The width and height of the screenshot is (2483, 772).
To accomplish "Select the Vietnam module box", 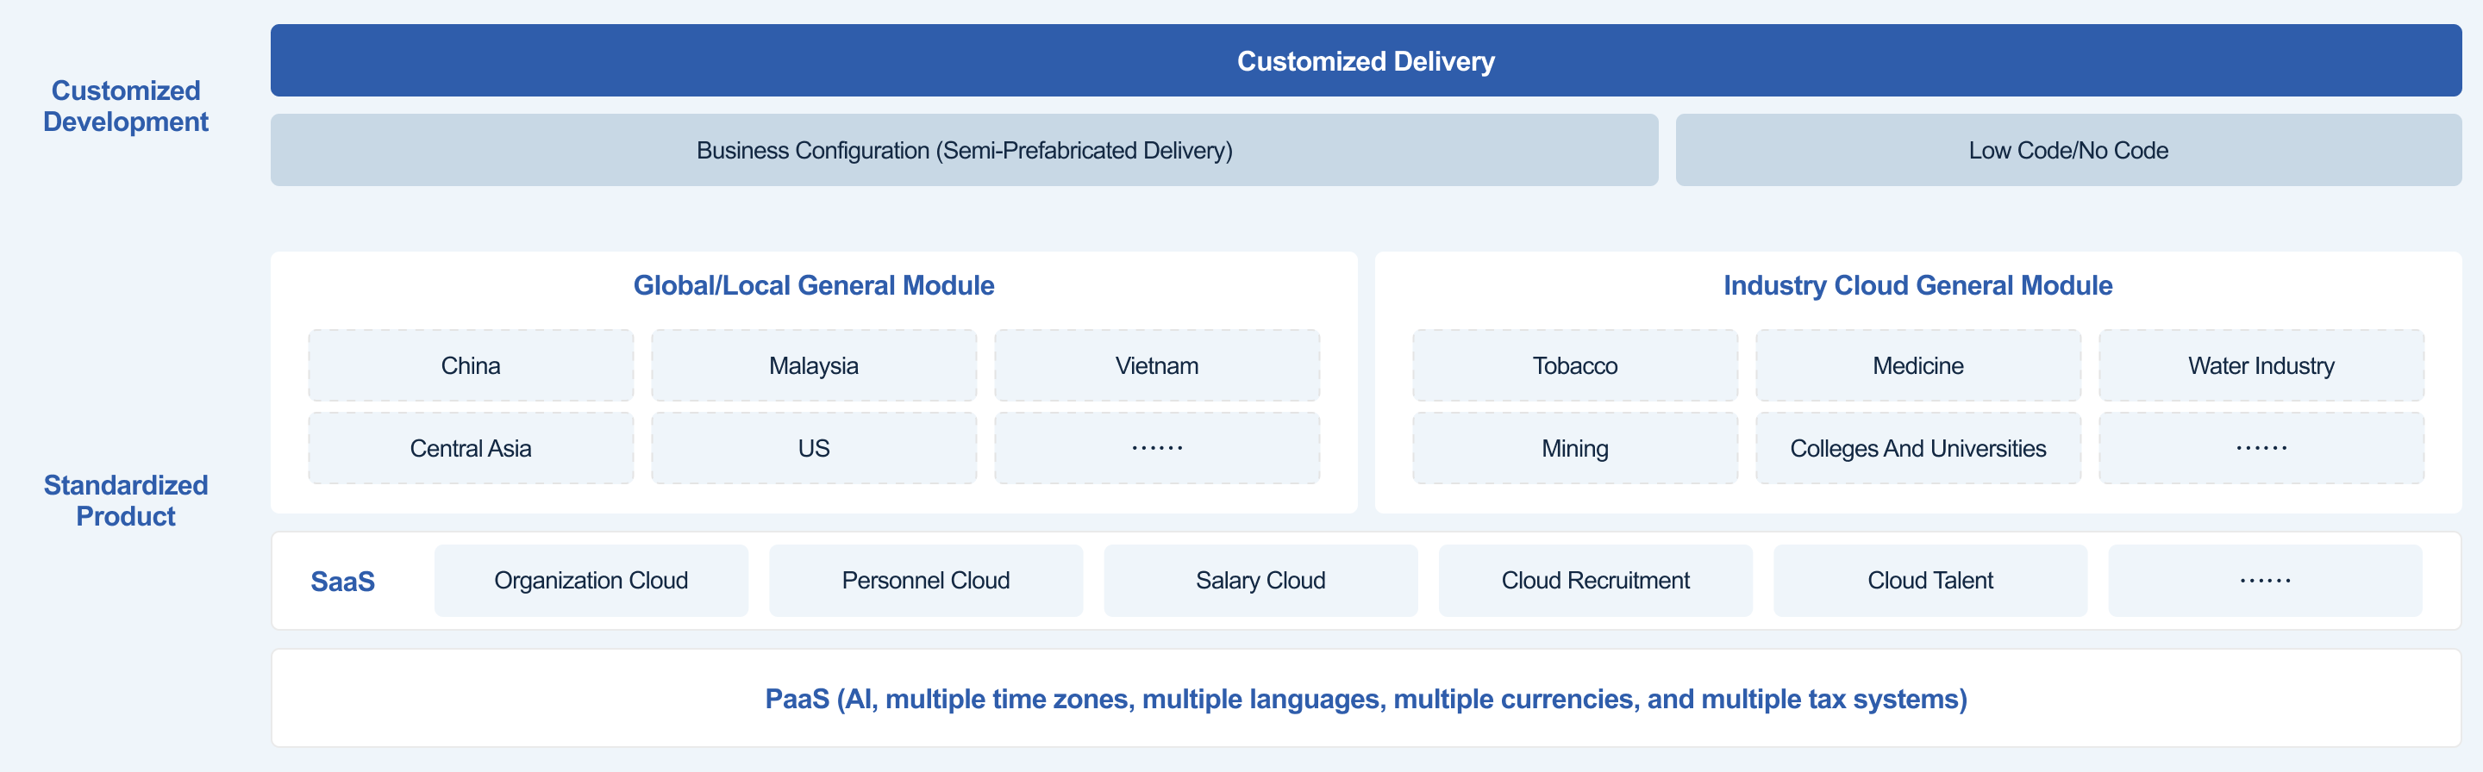I will pos(1157,365).
